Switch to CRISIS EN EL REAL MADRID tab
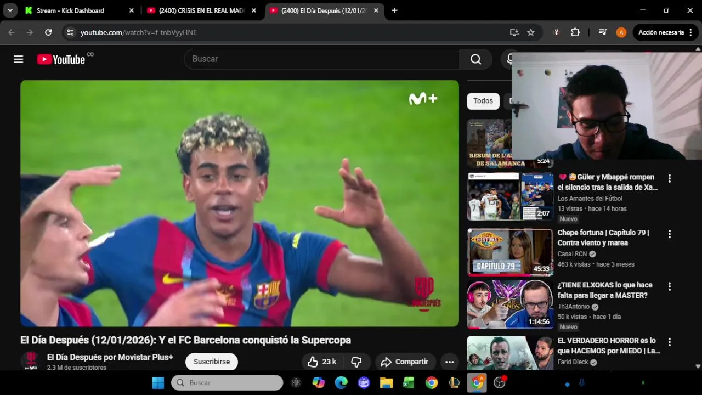702x395 pixels. pos(201,10)
